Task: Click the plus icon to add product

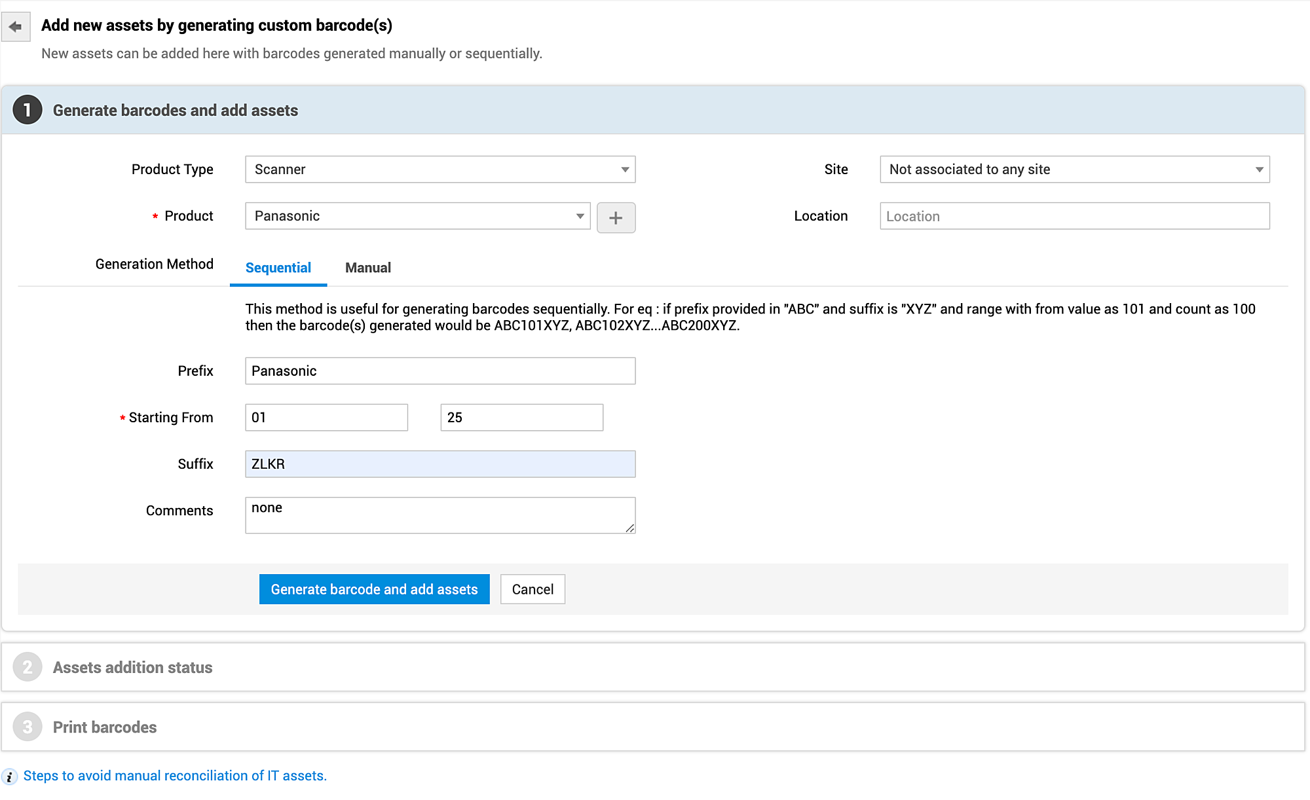Action: [x=616, y=217]
